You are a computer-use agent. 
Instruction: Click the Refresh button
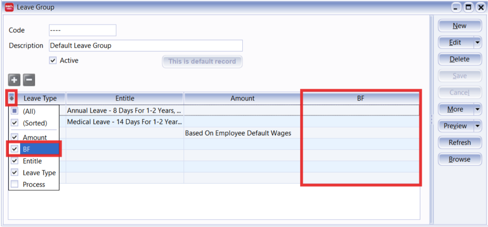point(460,143)
